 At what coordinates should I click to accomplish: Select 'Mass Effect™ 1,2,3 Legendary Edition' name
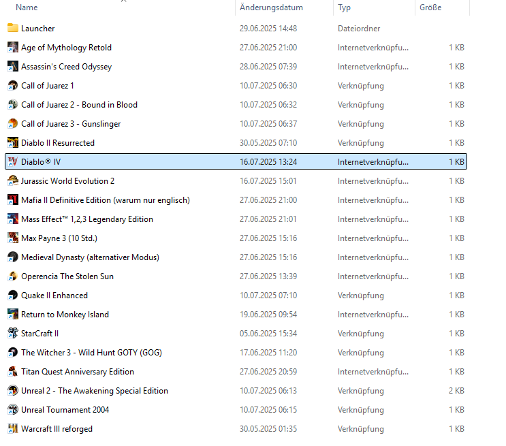86,219
